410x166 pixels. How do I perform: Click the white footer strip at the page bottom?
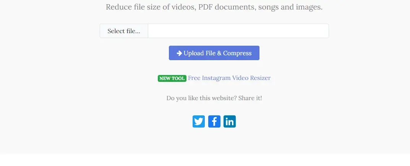[205, 160]
